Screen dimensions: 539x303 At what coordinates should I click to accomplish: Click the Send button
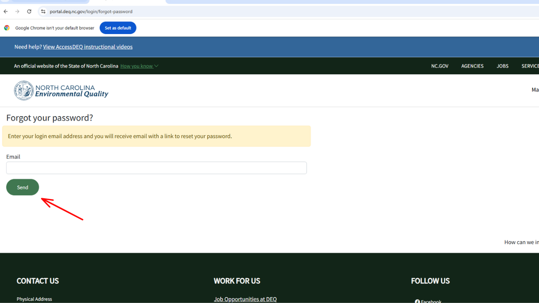(22, 187)
